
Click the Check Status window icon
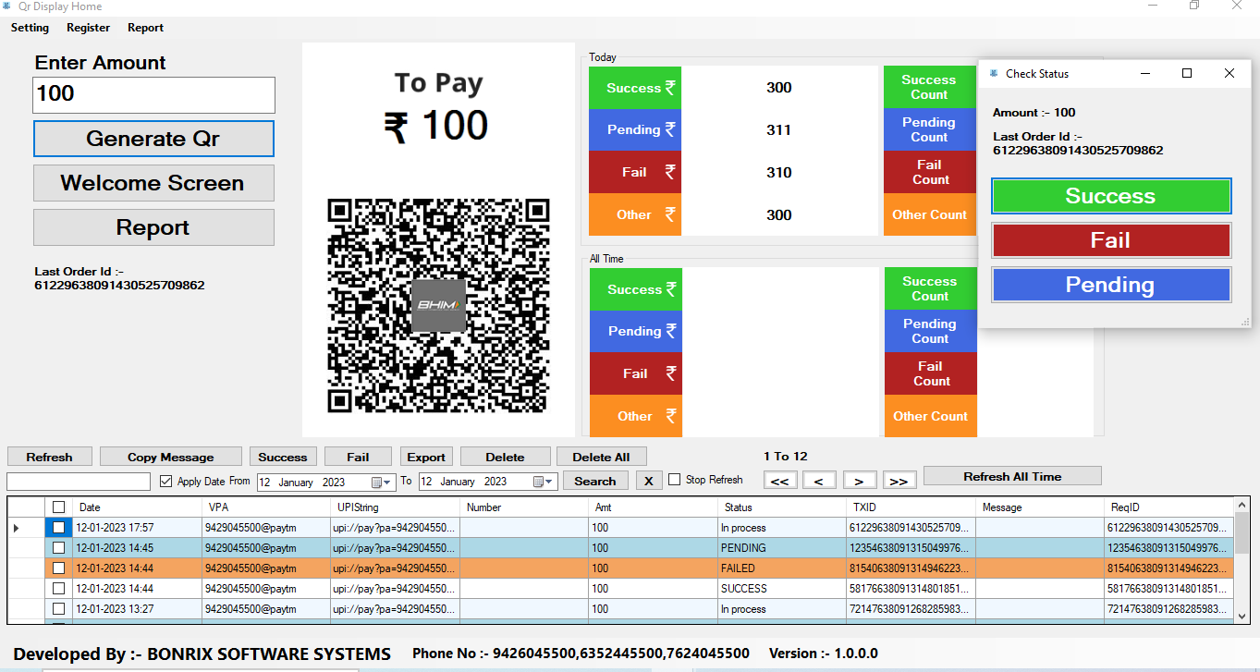[994, 73]
